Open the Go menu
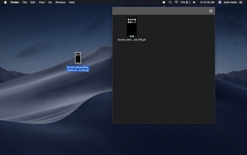The image size is (247, 155). point(50,2)
